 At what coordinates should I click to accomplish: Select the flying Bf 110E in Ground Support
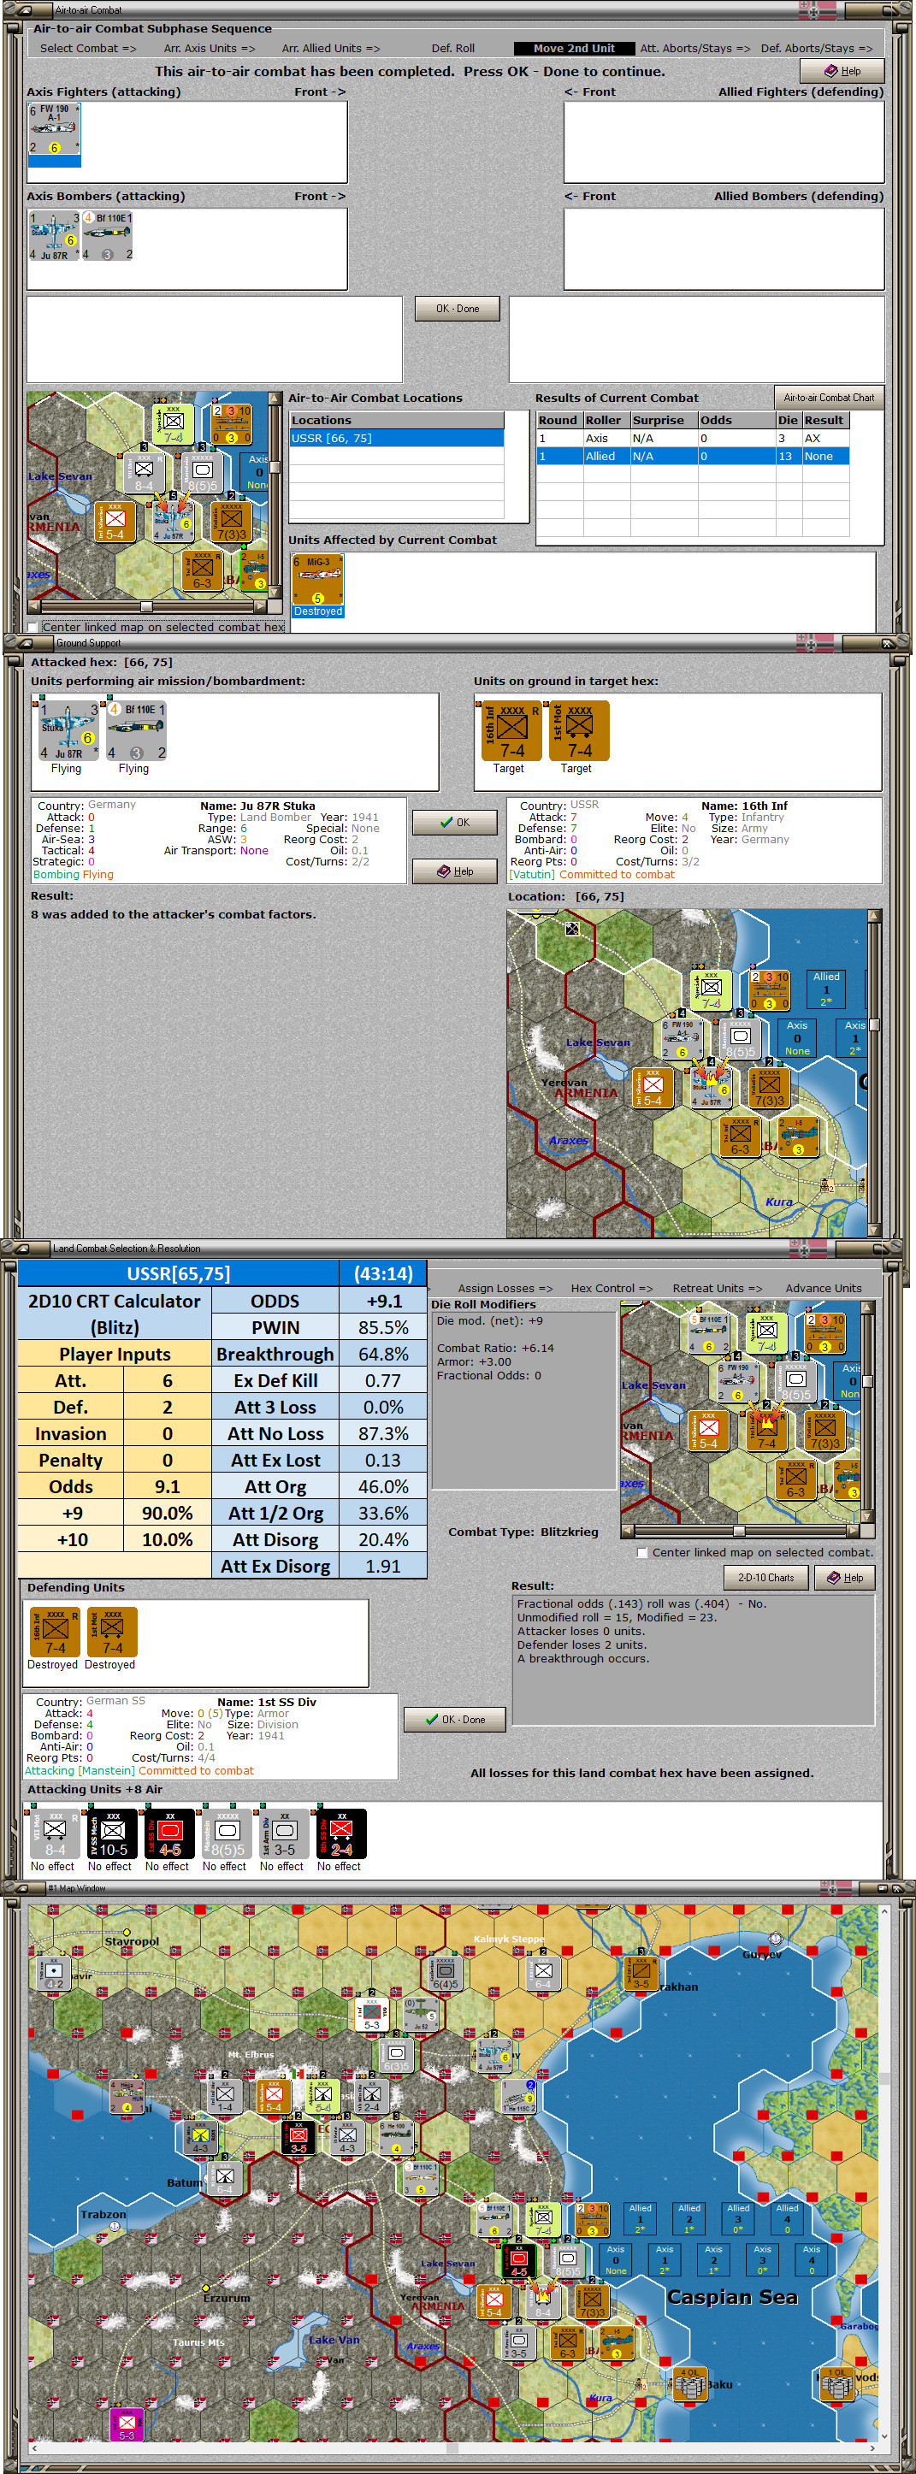click(135, 732)
